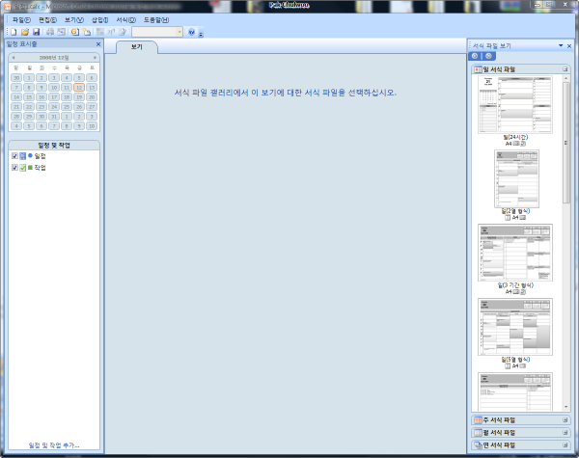
Task: Select date 15 in mini calendar
Action: pyautogui.click(x=29, y=97)
